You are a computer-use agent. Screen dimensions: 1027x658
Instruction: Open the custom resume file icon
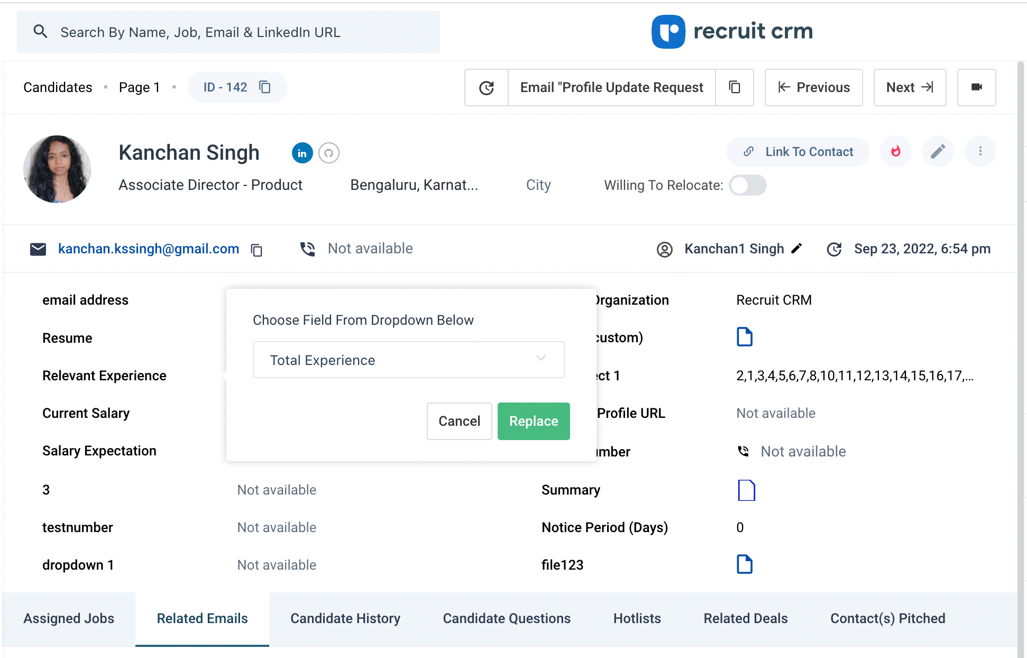[745, 337]
